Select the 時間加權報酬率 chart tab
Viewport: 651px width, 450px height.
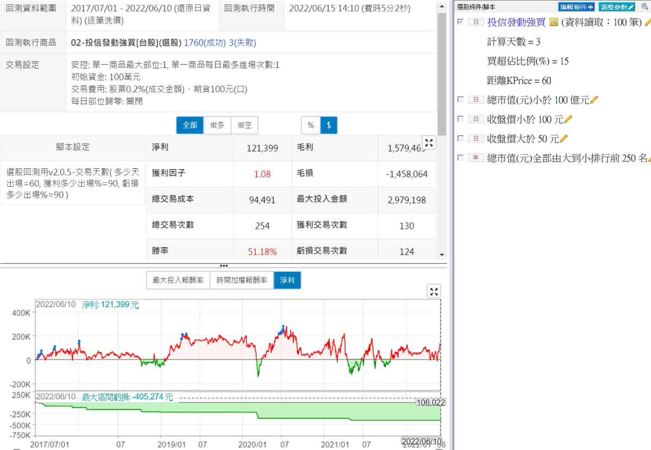241,281
